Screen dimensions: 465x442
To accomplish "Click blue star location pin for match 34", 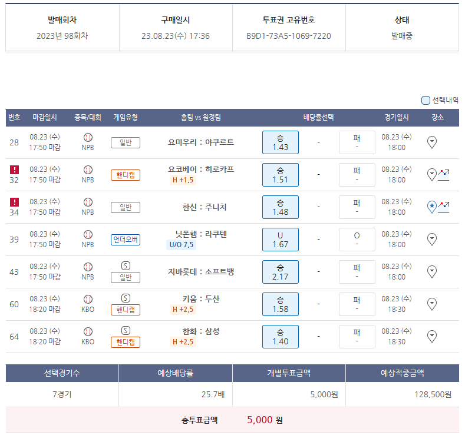I will 431,207.
